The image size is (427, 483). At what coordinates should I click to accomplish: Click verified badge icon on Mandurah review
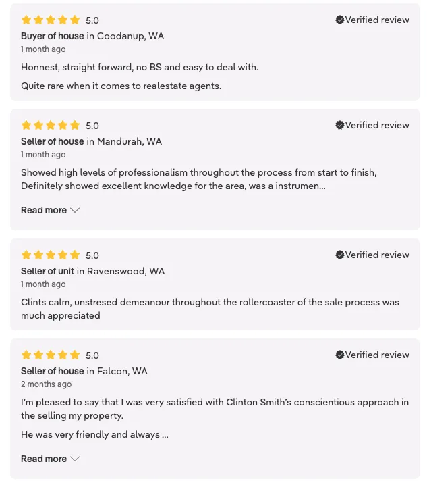(x=340, y=126)
